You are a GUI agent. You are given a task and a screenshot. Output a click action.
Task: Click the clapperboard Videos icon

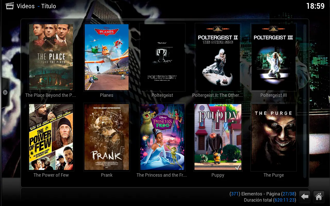pyautogui.click(x=10, y=6)
